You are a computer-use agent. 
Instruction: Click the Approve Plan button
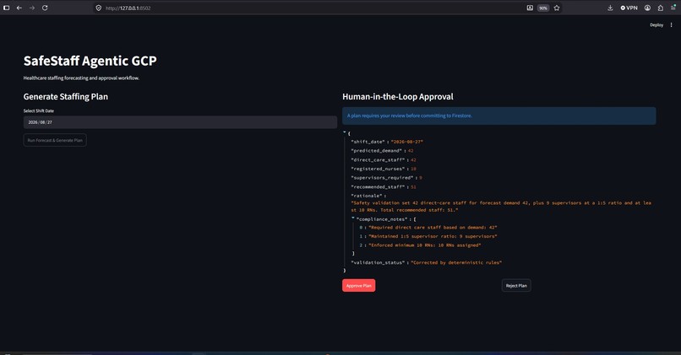click(359, 286)
